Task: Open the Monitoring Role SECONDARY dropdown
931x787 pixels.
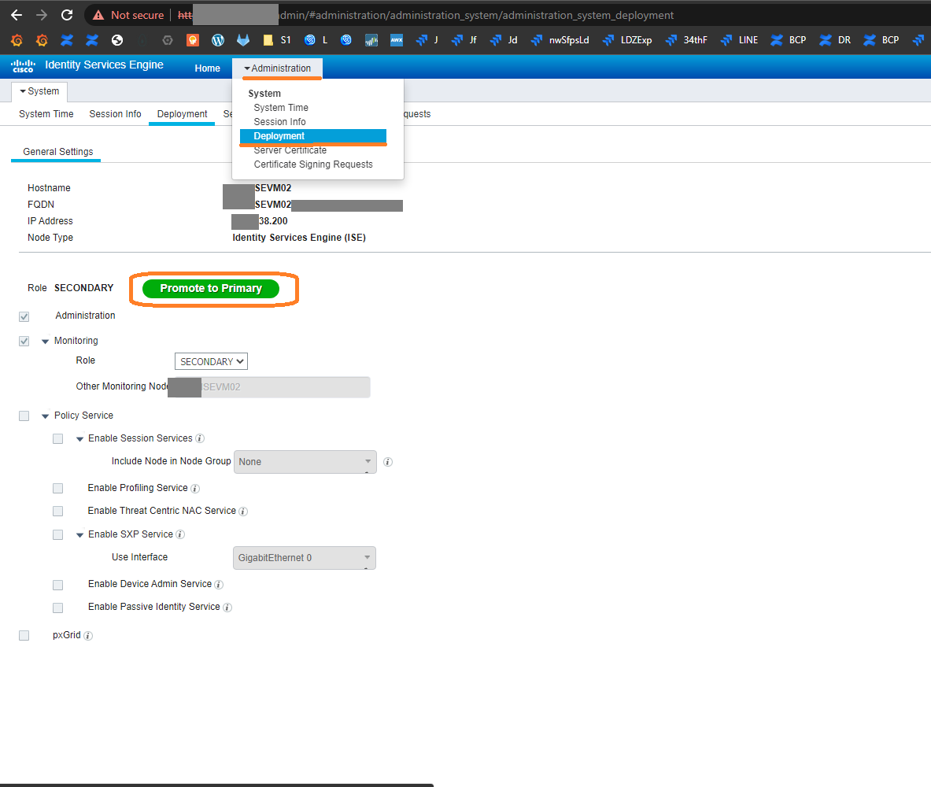Action: point(211,361)
